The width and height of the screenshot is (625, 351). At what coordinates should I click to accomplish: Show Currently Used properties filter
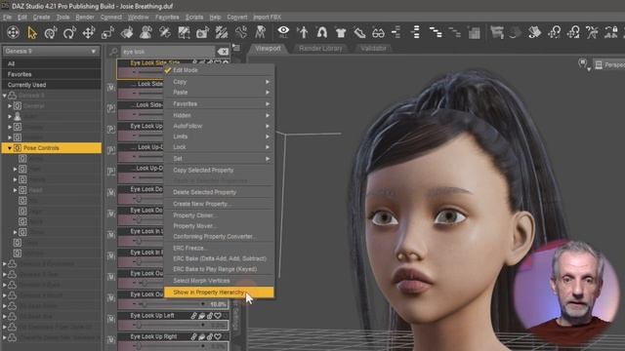[x=52, y=85]
